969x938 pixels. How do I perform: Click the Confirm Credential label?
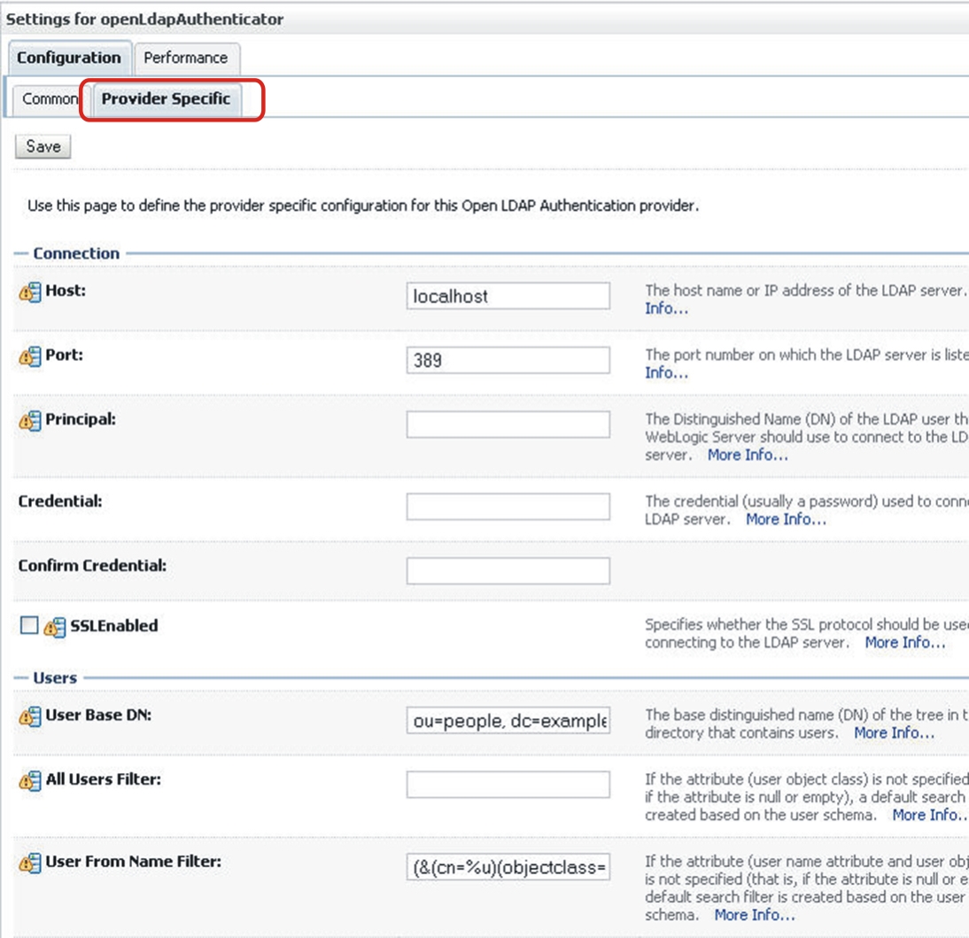click(92, 566)
